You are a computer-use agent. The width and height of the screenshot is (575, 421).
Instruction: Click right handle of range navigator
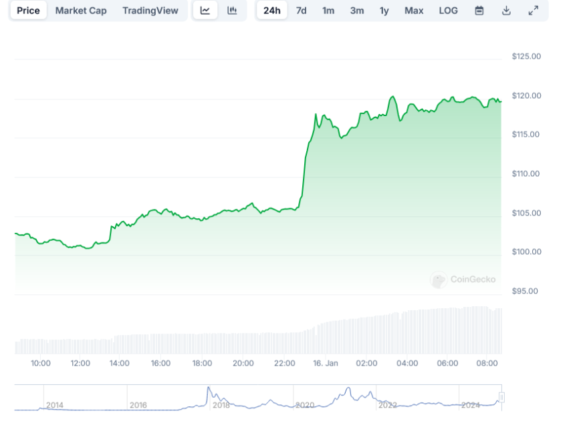coord(501,398)
